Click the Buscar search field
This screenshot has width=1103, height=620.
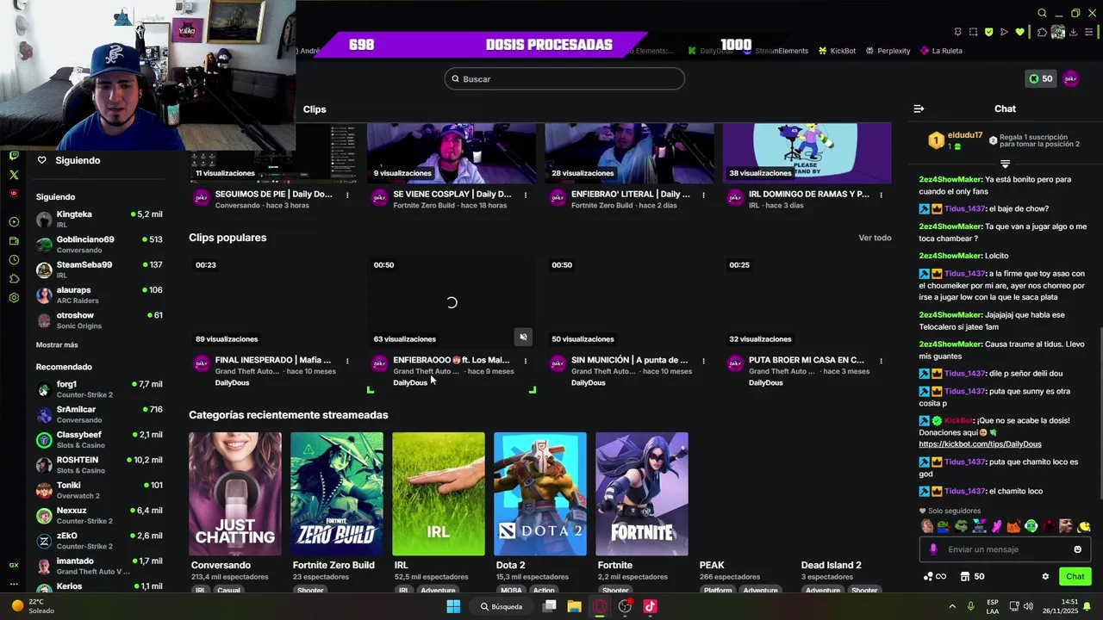(564, 79)
